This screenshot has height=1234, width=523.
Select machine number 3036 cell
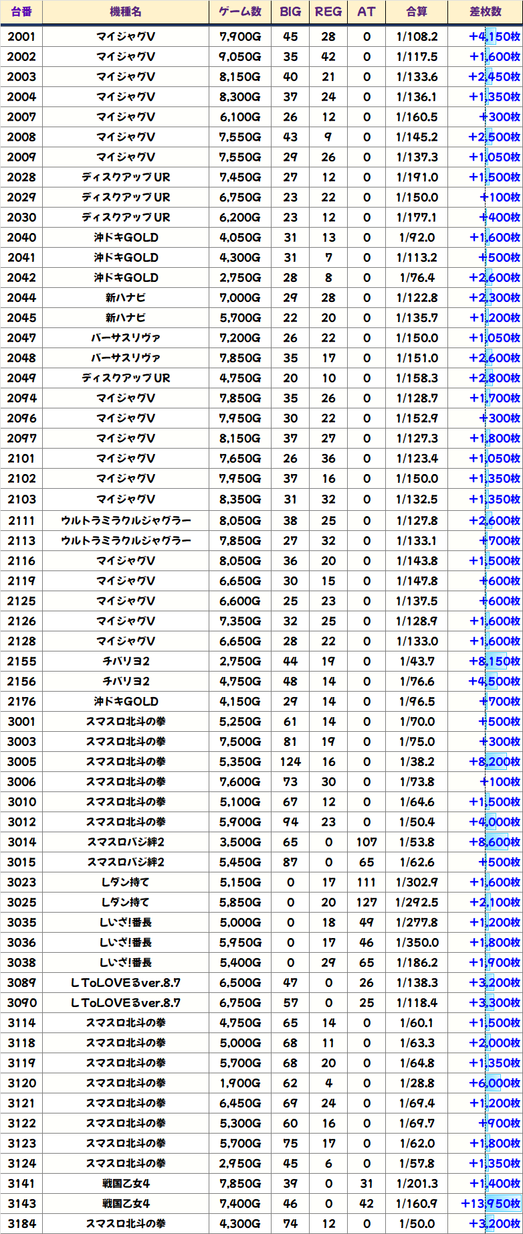click(x=21, y=943)
